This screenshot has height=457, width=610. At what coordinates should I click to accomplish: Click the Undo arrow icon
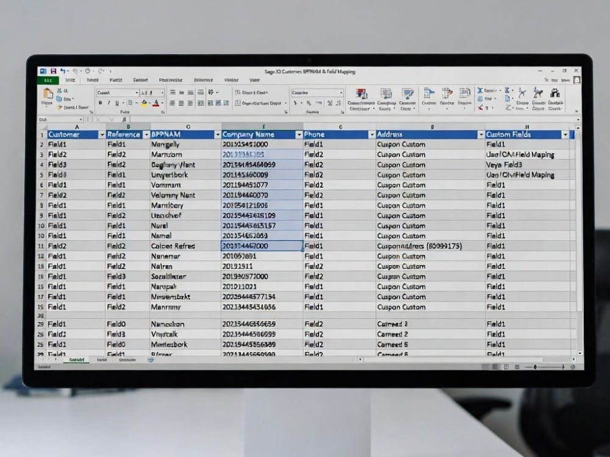[x=63, y=71]
